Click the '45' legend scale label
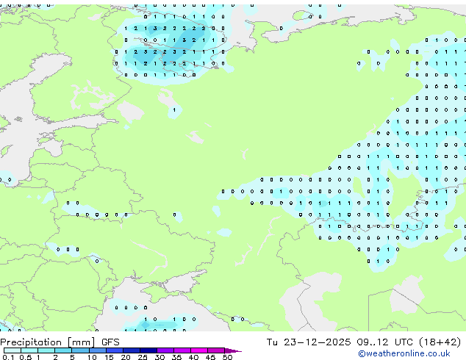 (210, 357)
